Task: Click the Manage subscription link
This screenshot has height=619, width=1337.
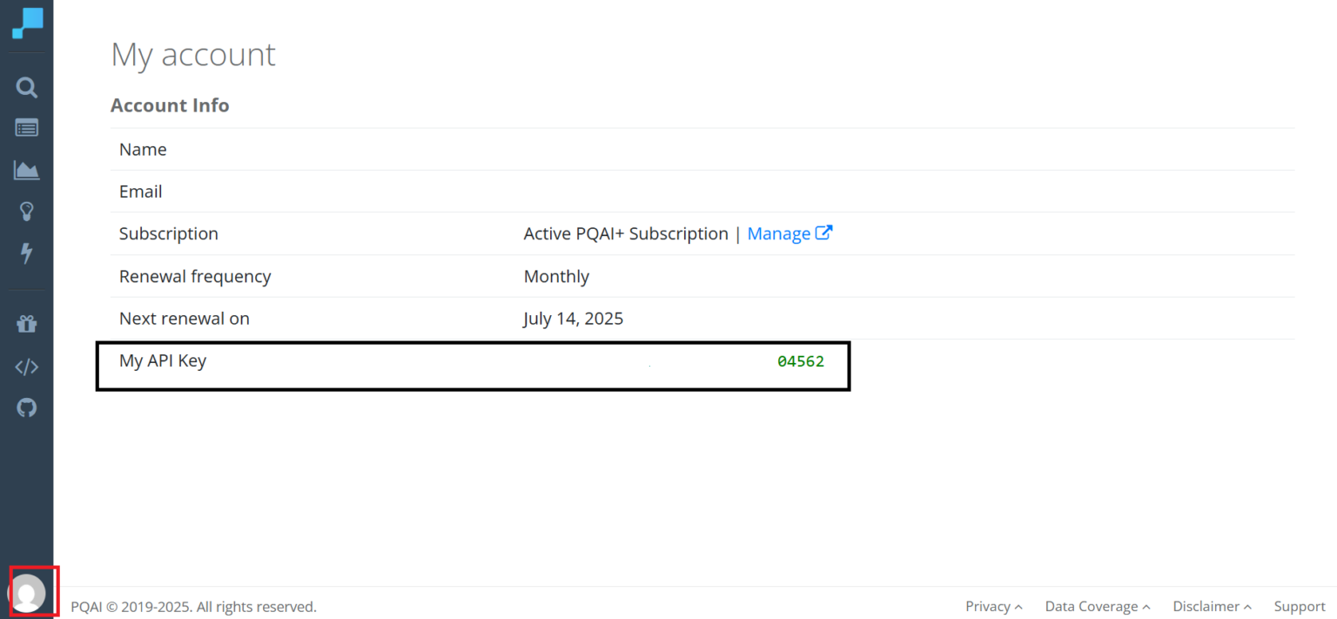Action: [x=778, y=233]
